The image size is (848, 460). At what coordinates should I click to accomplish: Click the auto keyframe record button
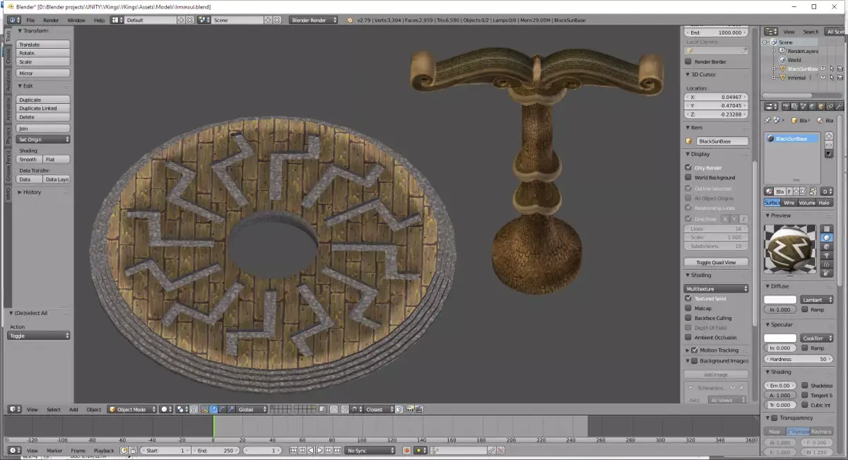406,450
